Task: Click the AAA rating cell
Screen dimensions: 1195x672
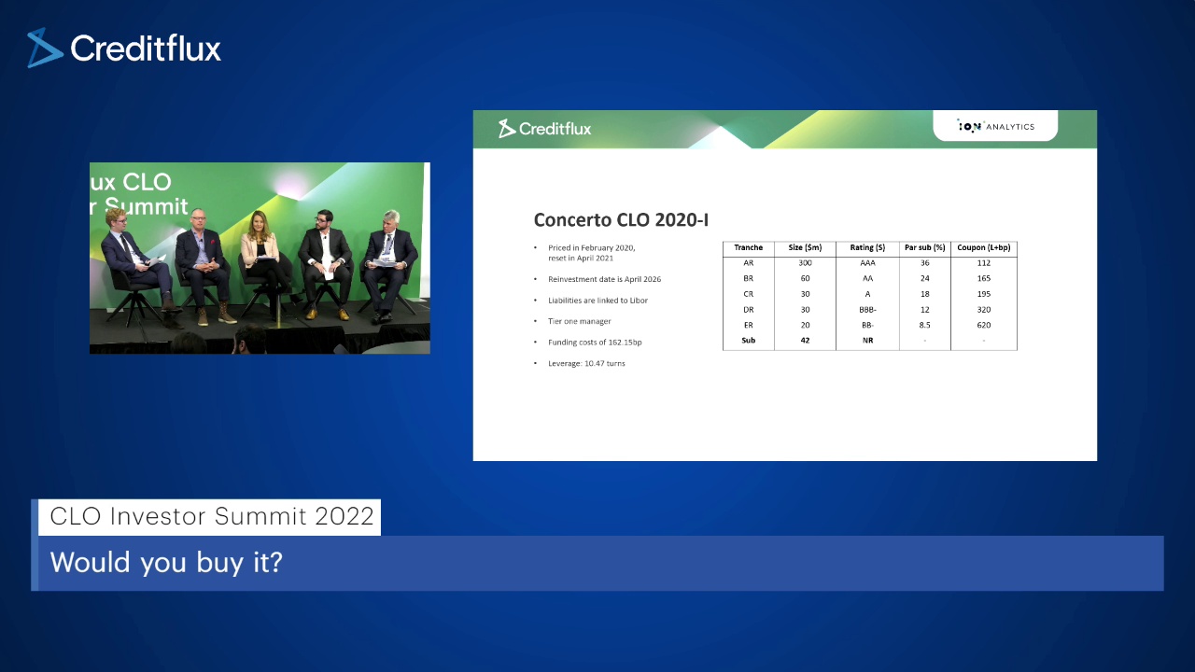Action: [867, 263]
